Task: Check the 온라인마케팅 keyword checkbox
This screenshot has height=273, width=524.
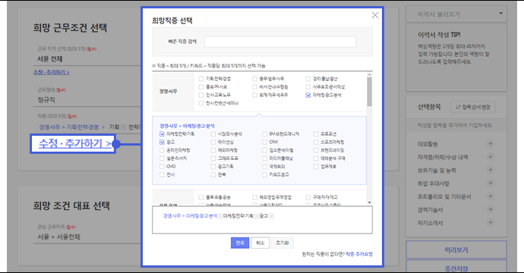Action: (x=162, y=150)
